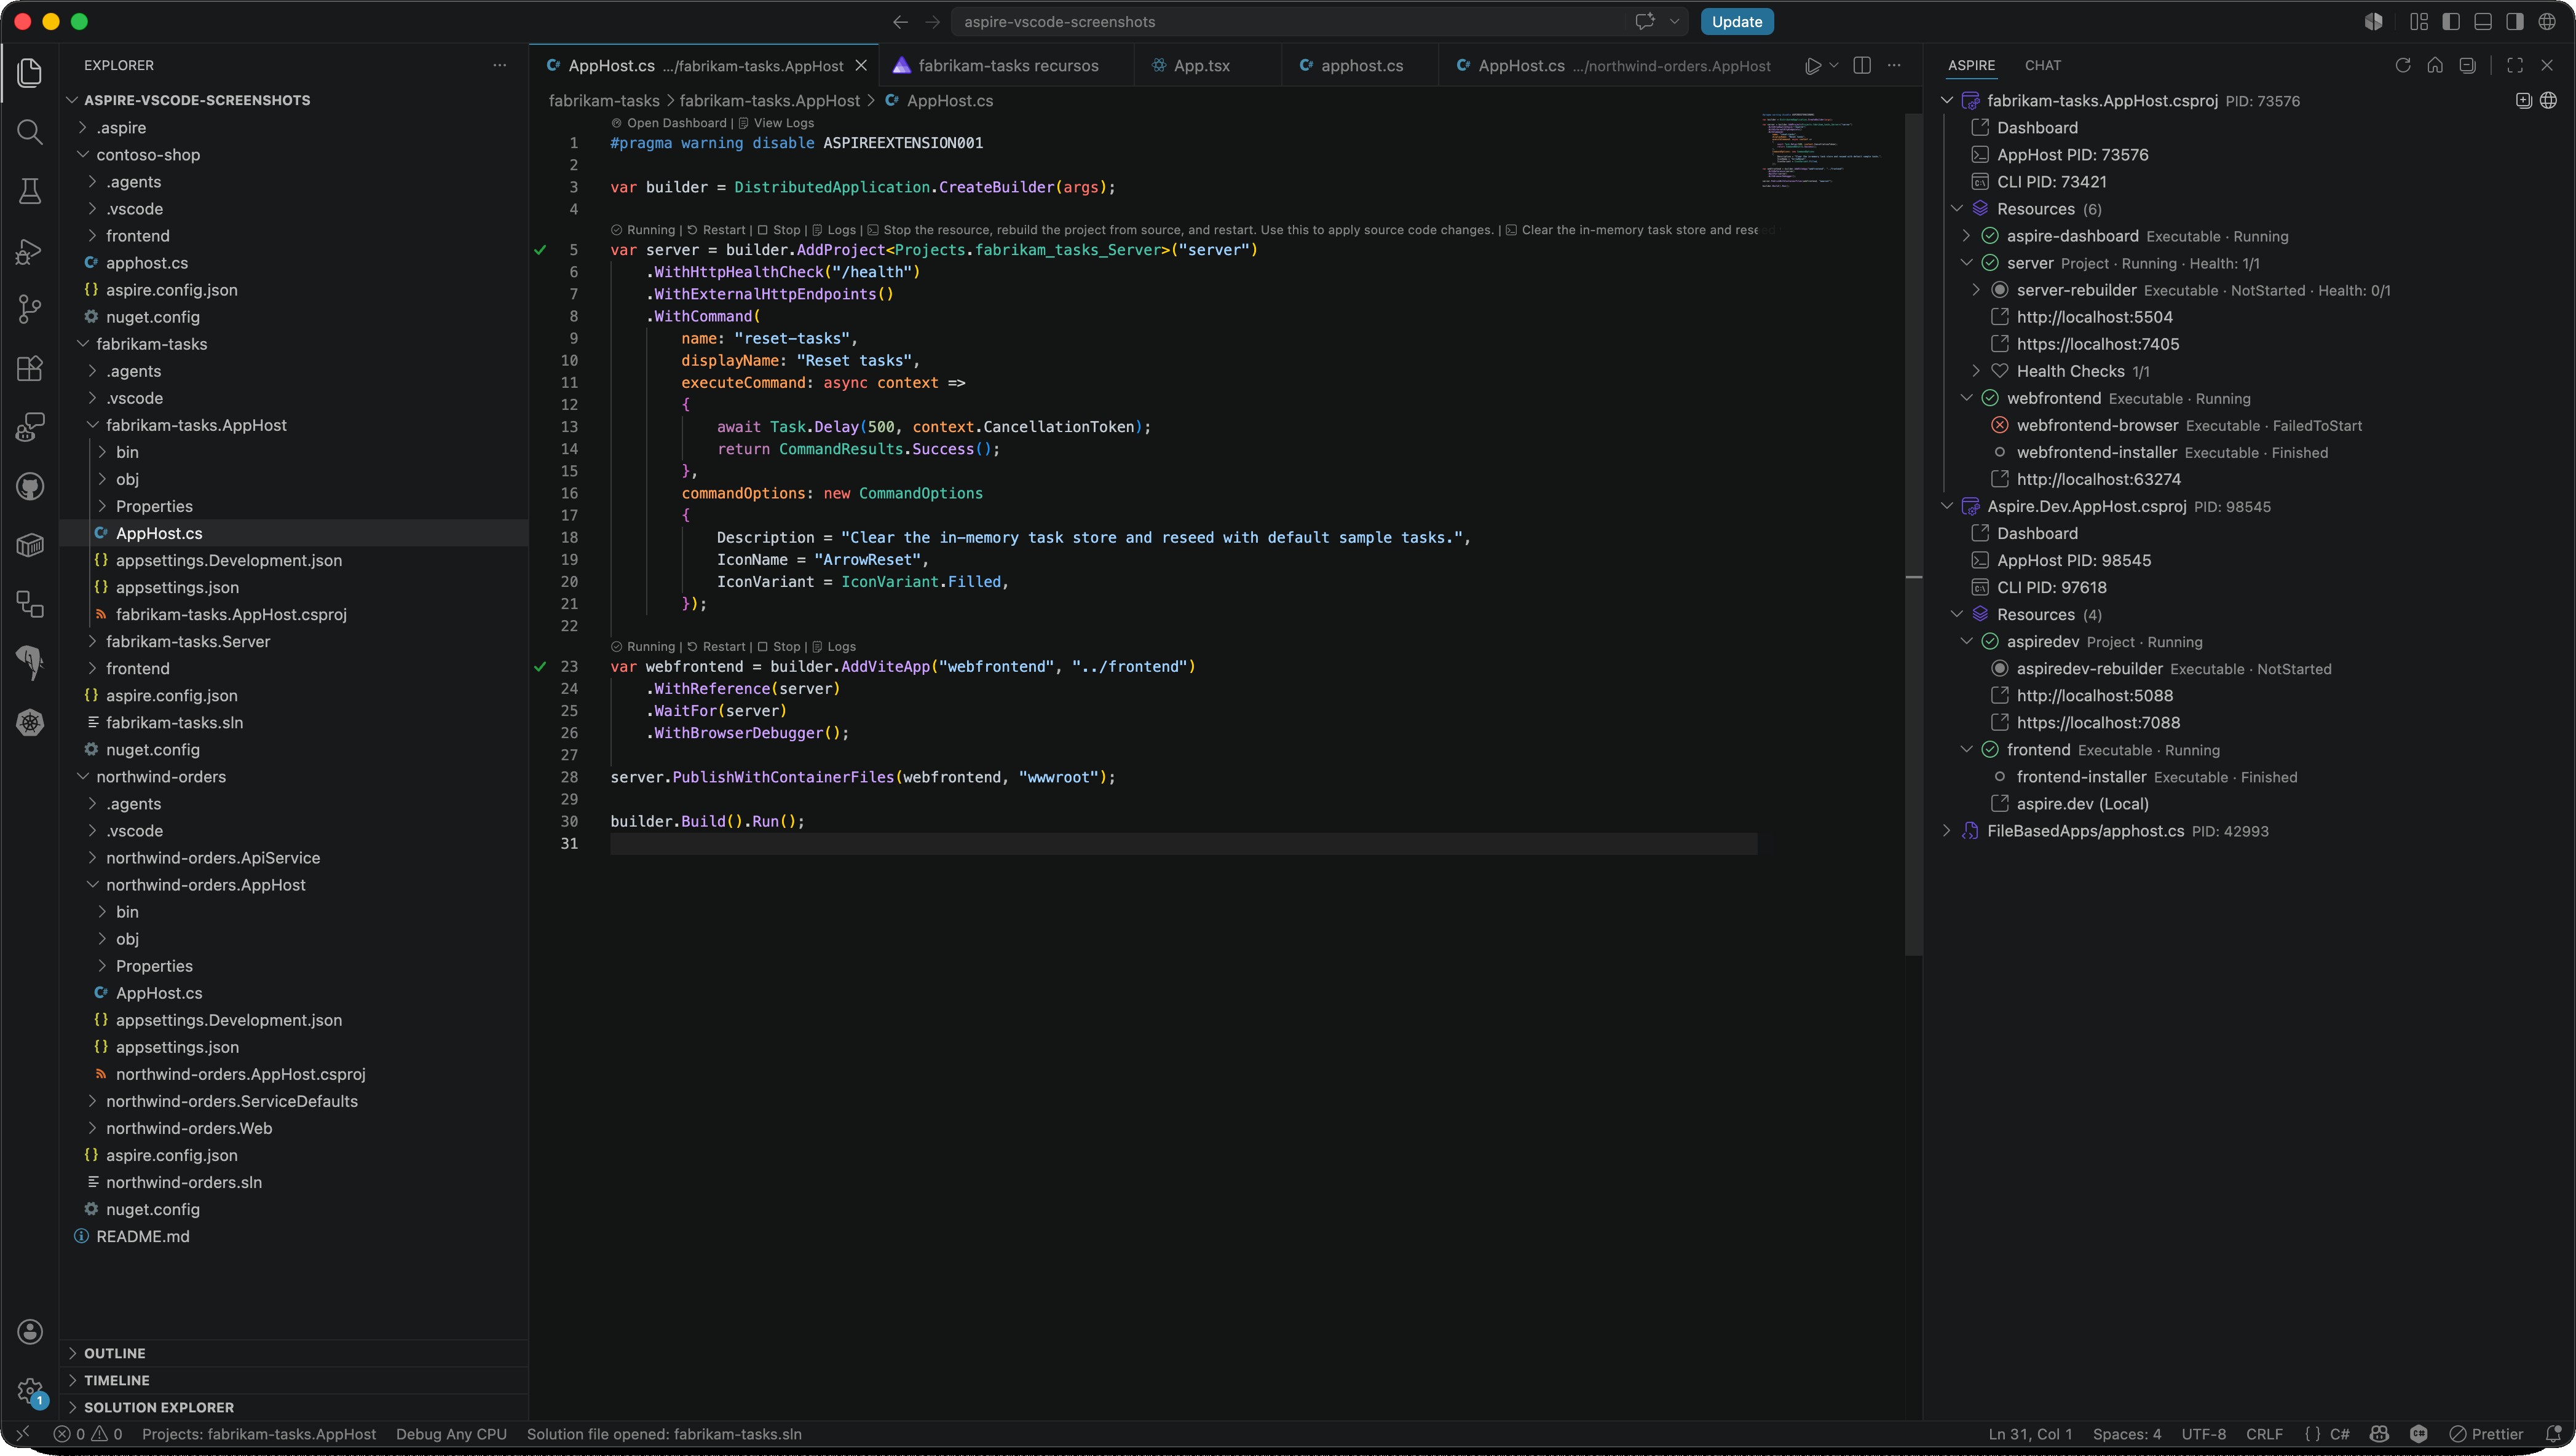The height and width of the screenshot is (1456, 2576).
Task: Change CRLF line ending in status bar
Action: click(2264, 1434)
